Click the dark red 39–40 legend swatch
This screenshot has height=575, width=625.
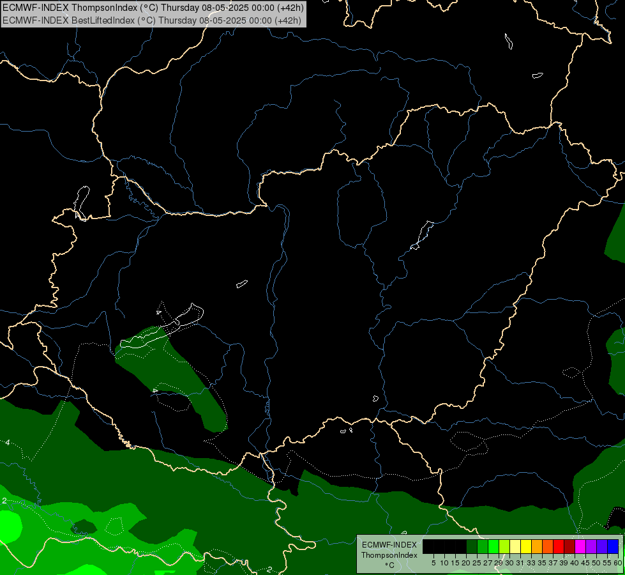[x=569, y=546]
